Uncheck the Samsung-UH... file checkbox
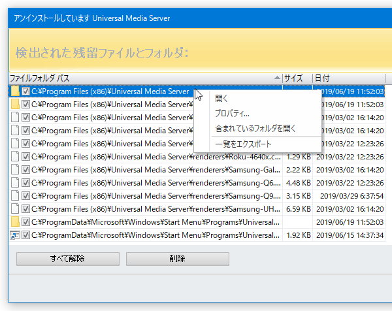Viewport: 392px width, 311px height. (25, 209)
